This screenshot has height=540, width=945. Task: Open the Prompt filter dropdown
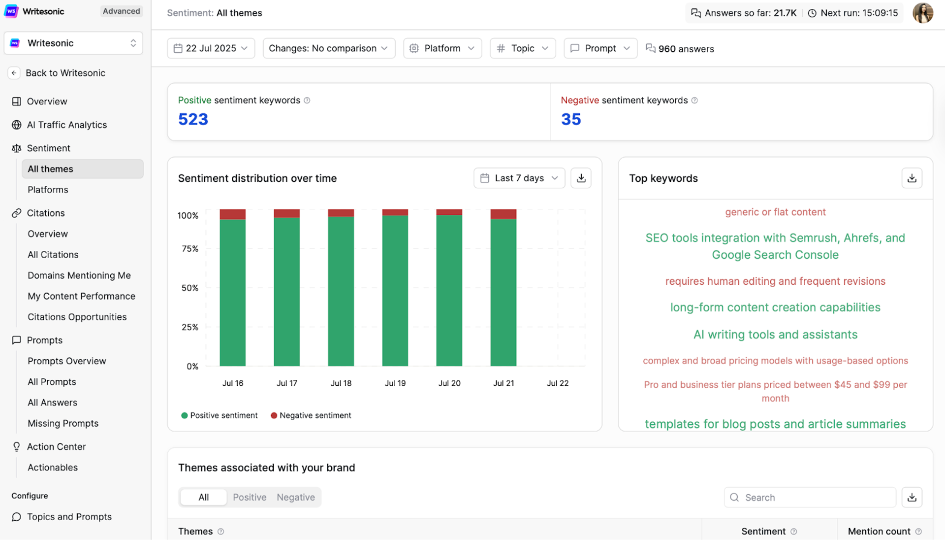point(600,48)
